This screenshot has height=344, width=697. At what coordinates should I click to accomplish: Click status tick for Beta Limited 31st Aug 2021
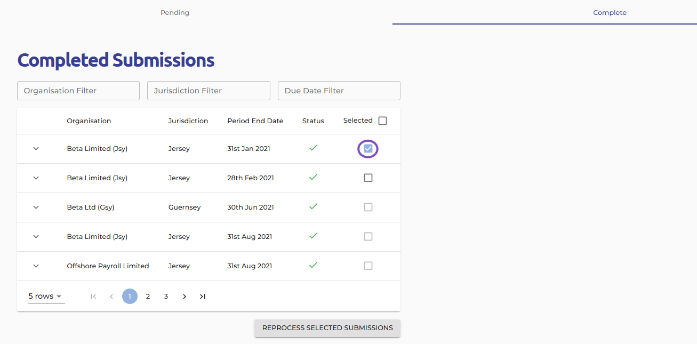coord(314,236)
